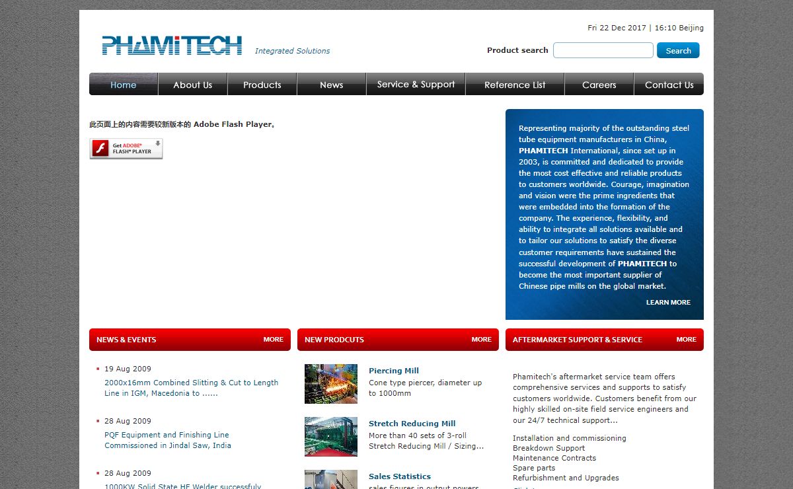Click the Sales Statistics thumbnail image
The height and width of the screenshot is (489, 793).
point(331,480)
